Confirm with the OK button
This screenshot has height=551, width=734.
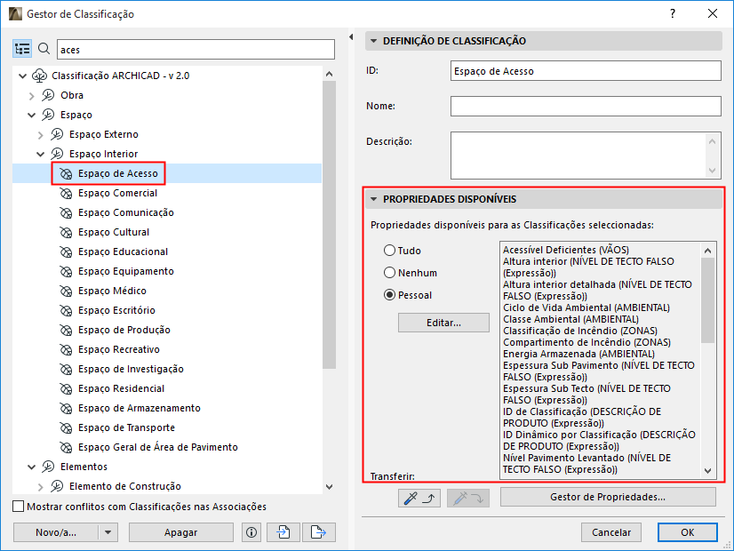point(687,532)
